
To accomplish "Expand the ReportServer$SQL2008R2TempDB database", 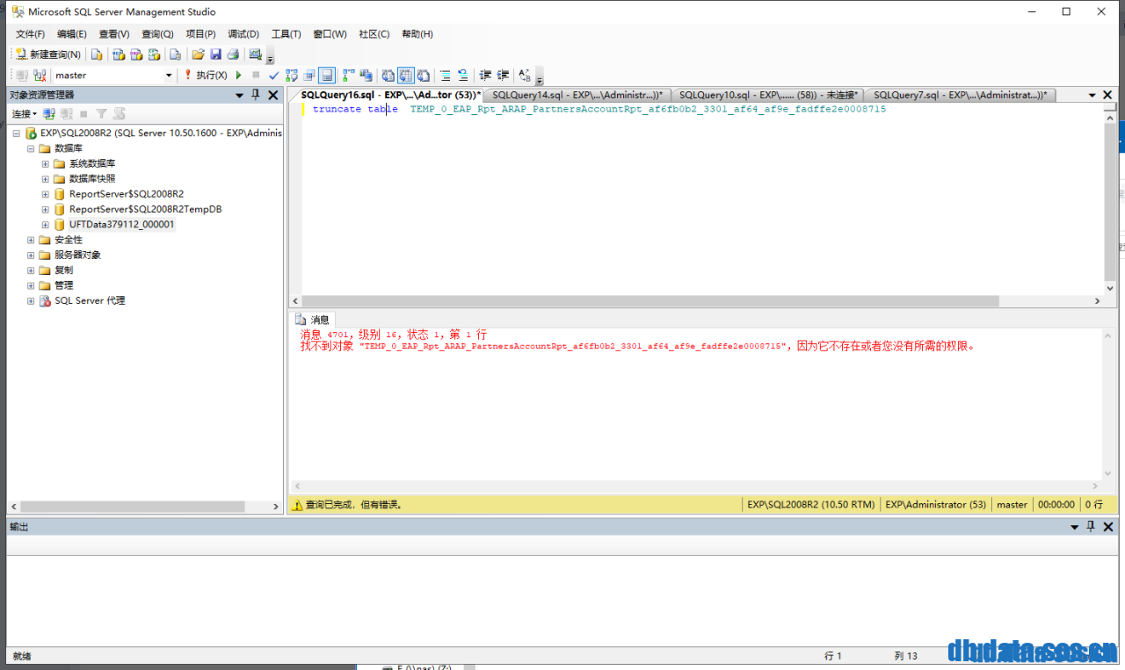I will click(x=46, y=209).
